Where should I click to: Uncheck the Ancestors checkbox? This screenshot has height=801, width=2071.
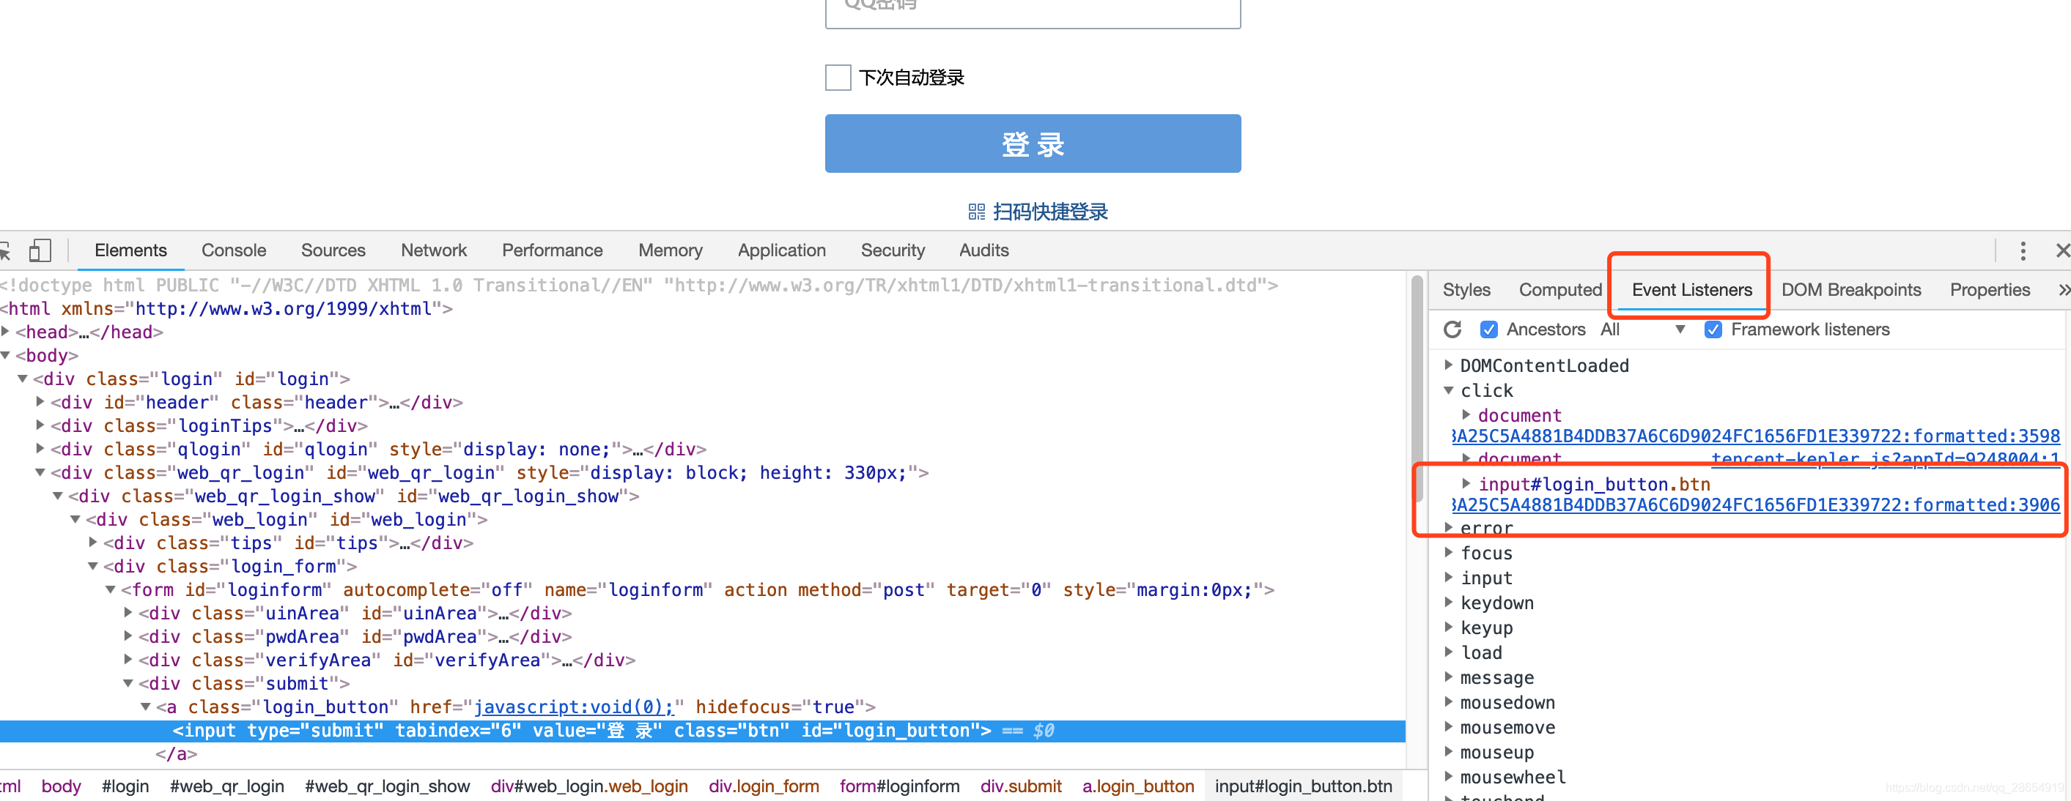[1488, 329]
